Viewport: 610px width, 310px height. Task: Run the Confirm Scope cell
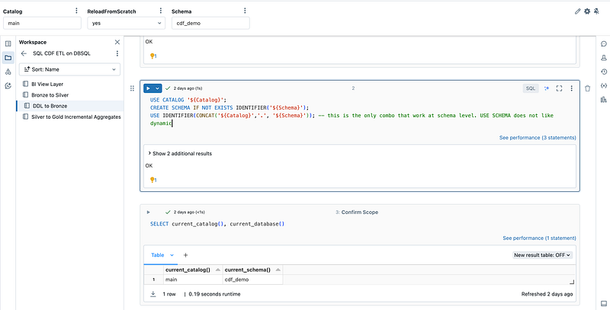[x=148, y=212]
